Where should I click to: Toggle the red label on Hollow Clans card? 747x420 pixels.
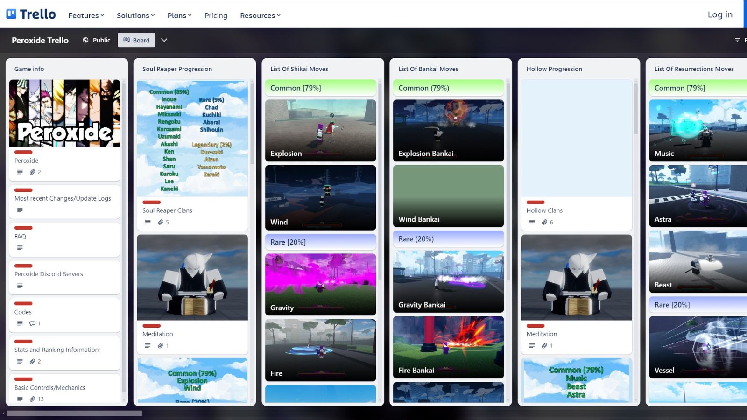pos(535,202)
